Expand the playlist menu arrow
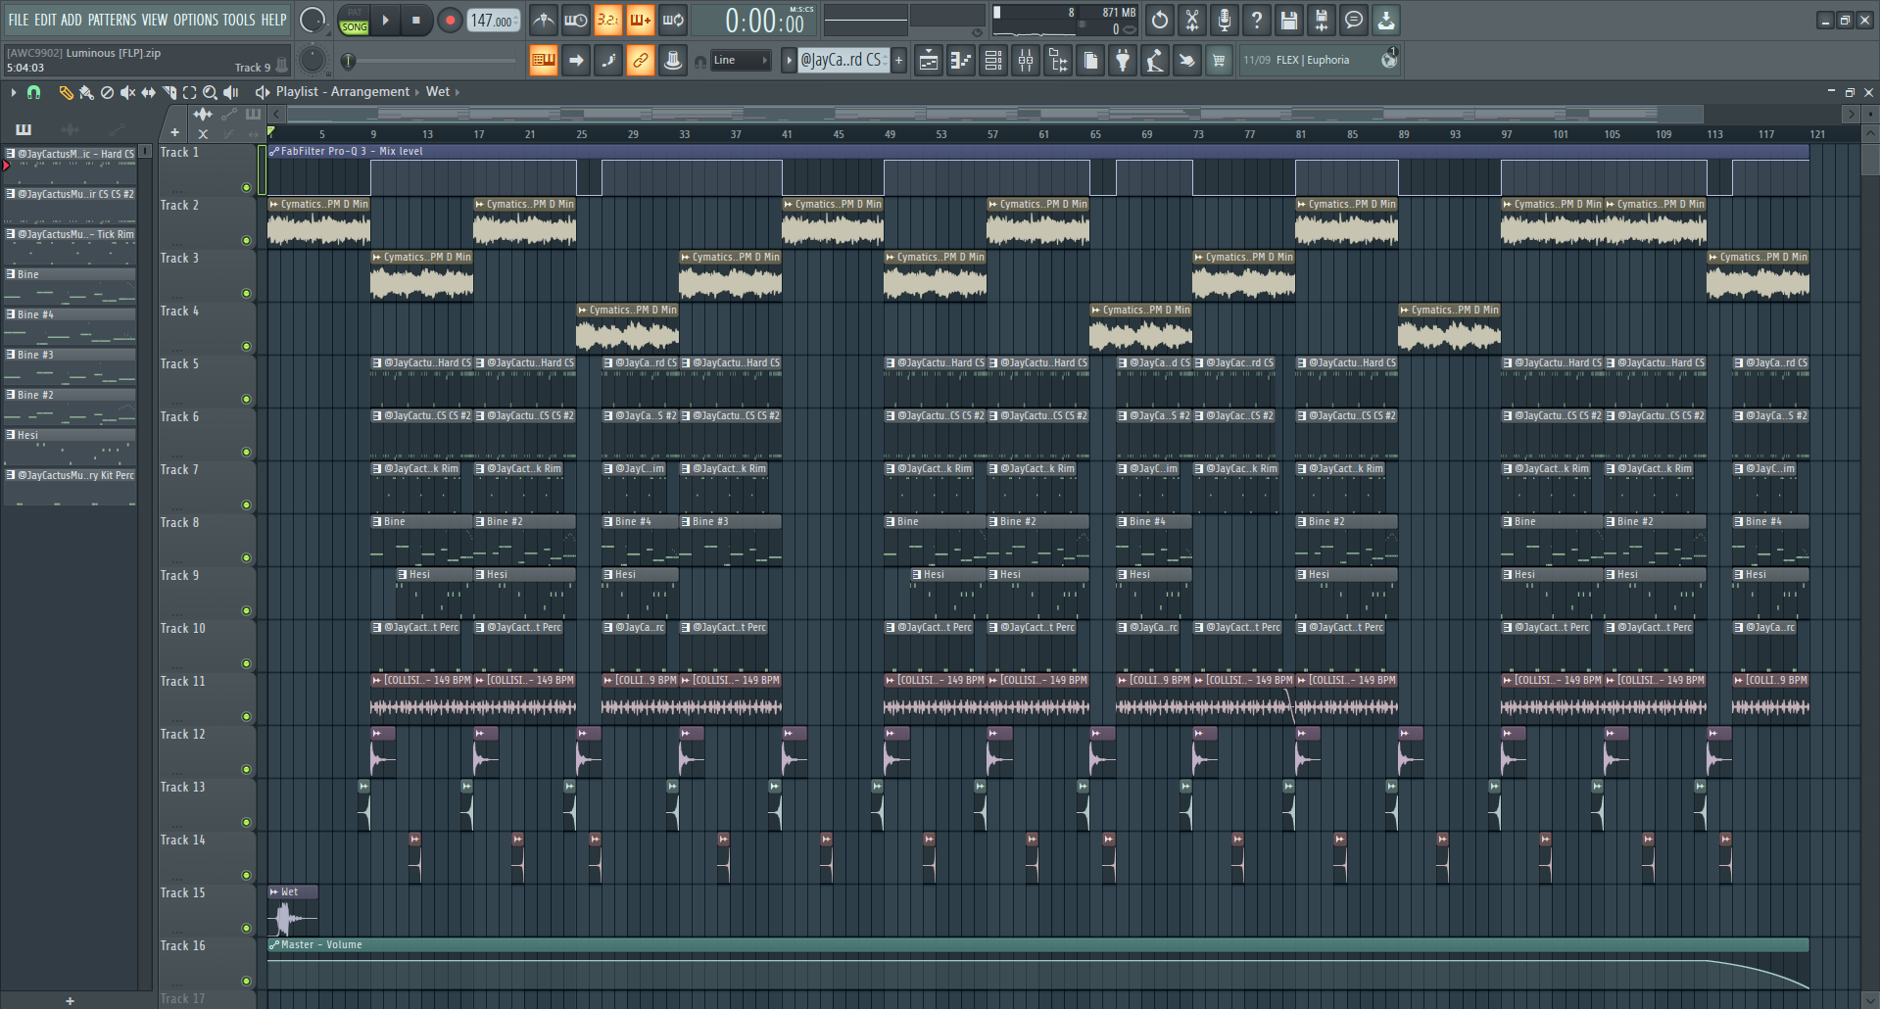 point(13,92)
